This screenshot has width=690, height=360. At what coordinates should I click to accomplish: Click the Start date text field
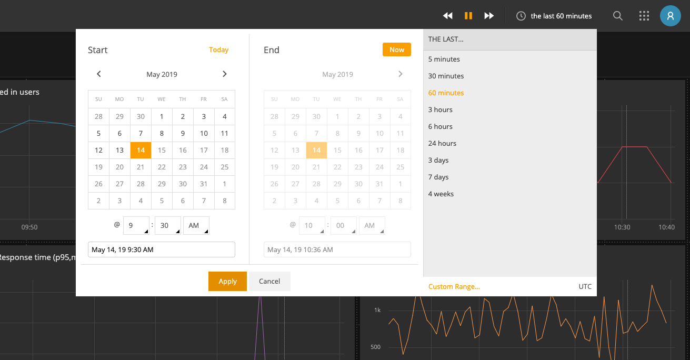161,249
